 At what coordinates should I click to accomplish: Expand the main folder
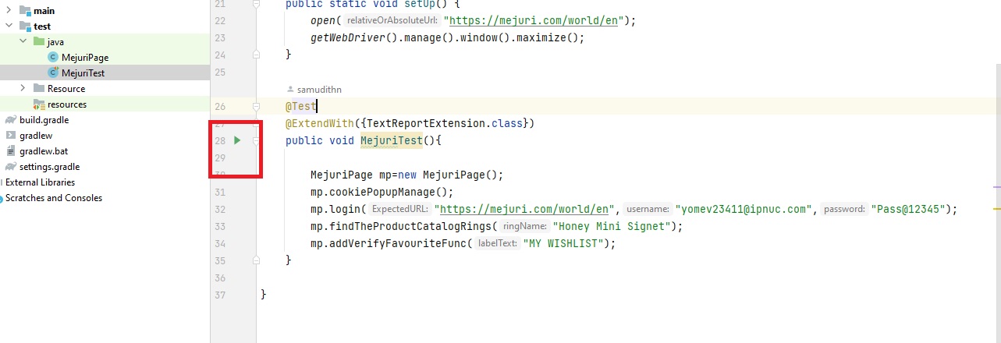click(x=9, y=11)
